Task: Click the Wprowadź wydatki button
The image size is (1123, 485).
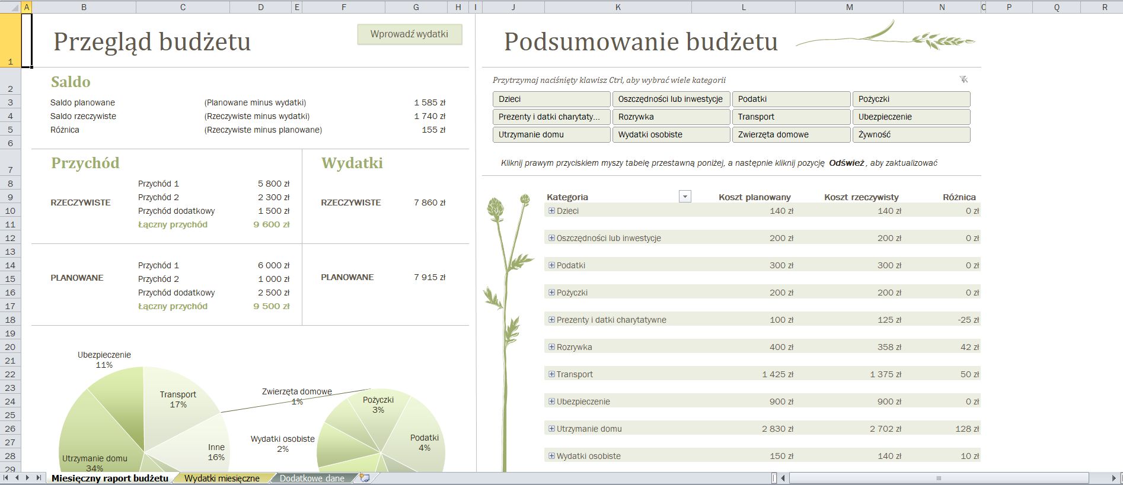Action: click(410, 34)
